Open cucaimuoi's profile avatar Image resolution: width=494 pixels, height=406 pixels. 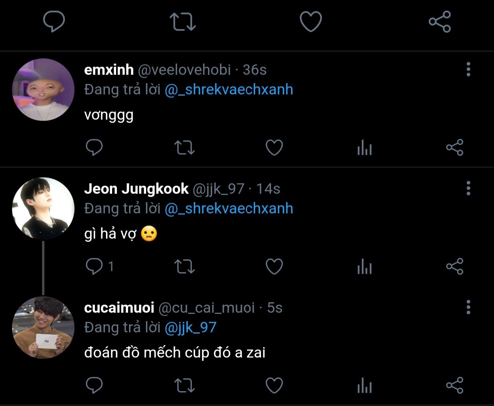tap(43, 328)
